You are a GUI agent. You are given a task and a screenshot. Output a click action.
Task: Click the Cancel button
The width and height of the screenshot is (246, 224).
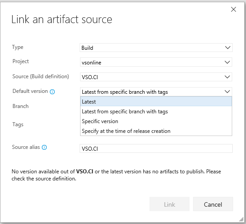click(x=213, y=204)
